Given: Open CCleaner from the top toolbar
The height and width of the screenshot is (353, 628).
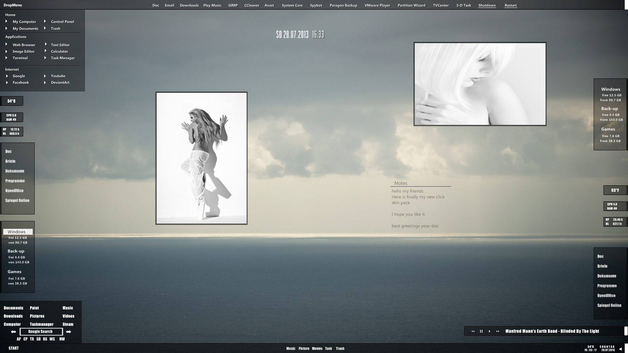Looking at the screenshot, I should [252, 5].
